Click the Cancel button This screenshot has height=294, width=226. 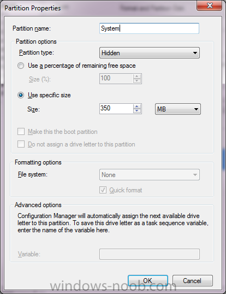click(193, 280)
